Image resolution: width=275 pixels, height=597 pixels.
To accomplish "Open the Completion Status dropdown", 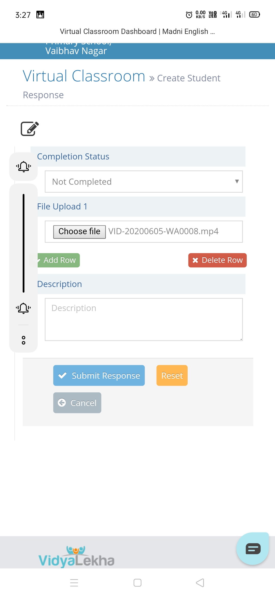I will pos(144,182).
